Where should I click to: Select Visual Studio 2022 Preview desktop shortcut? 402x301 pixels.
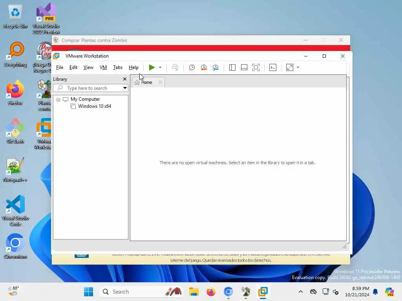pyautogui.click(x=46, y=18)
